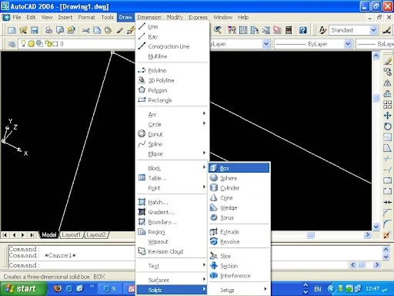Choose Box from Solids submenu
Viewport: 394px width, 296px height.
[x=239, y=168]
